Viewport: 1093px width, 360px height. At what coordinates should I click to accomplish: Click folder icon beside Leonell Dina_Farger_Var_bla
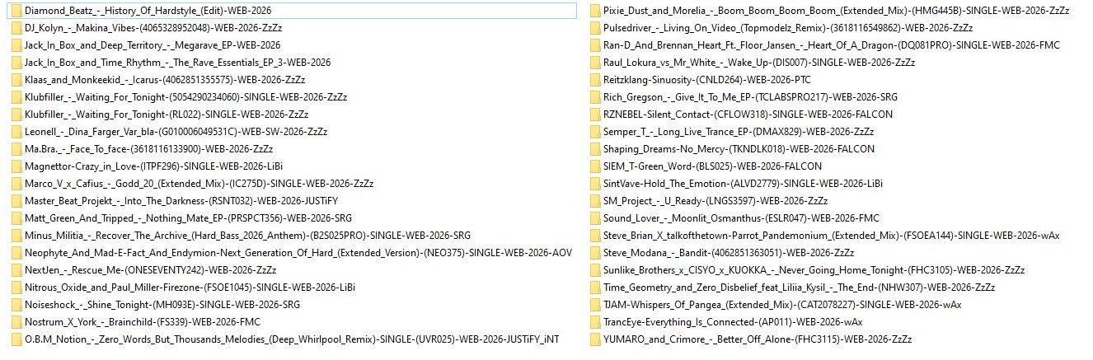(x=16, y=132)
